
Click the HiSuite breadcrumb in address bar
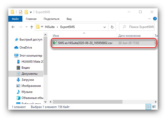point(50,27)
